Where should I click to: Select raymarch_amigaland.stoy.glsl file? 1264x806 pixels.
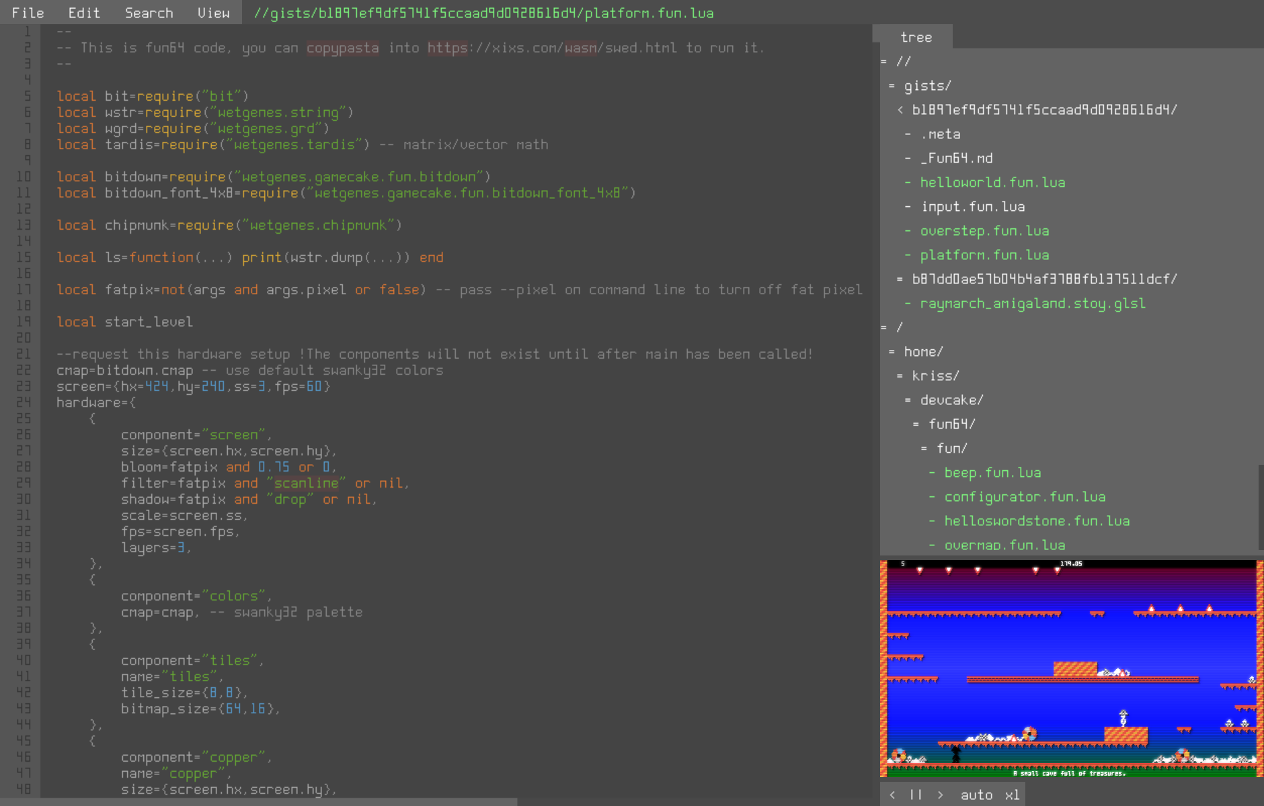[x=1033, y=304]
